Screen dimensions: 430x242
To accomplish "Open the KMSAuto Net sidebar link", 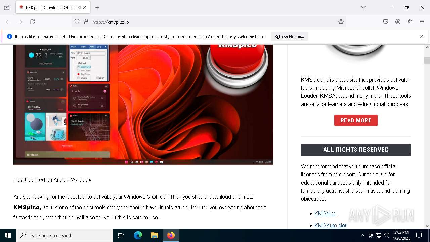I will pyautogui.click(x=330, y=225).
